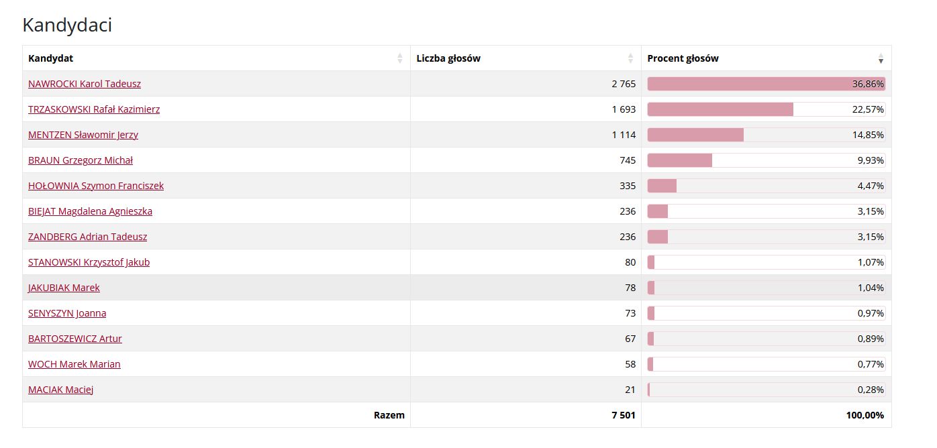The width and height of the screenshot is (937, 448).
Task: Go to BIEJAT Magdalena Agnieszka page
Action: pyautogui.click(x=90, y=211)
